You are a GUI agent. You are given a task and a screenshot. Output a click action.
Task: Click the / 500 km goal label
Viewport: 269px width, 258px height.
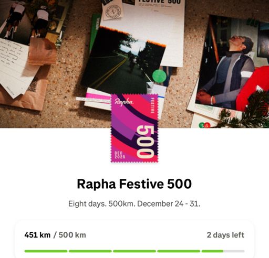pyautogui.click(x=70, y=235)
